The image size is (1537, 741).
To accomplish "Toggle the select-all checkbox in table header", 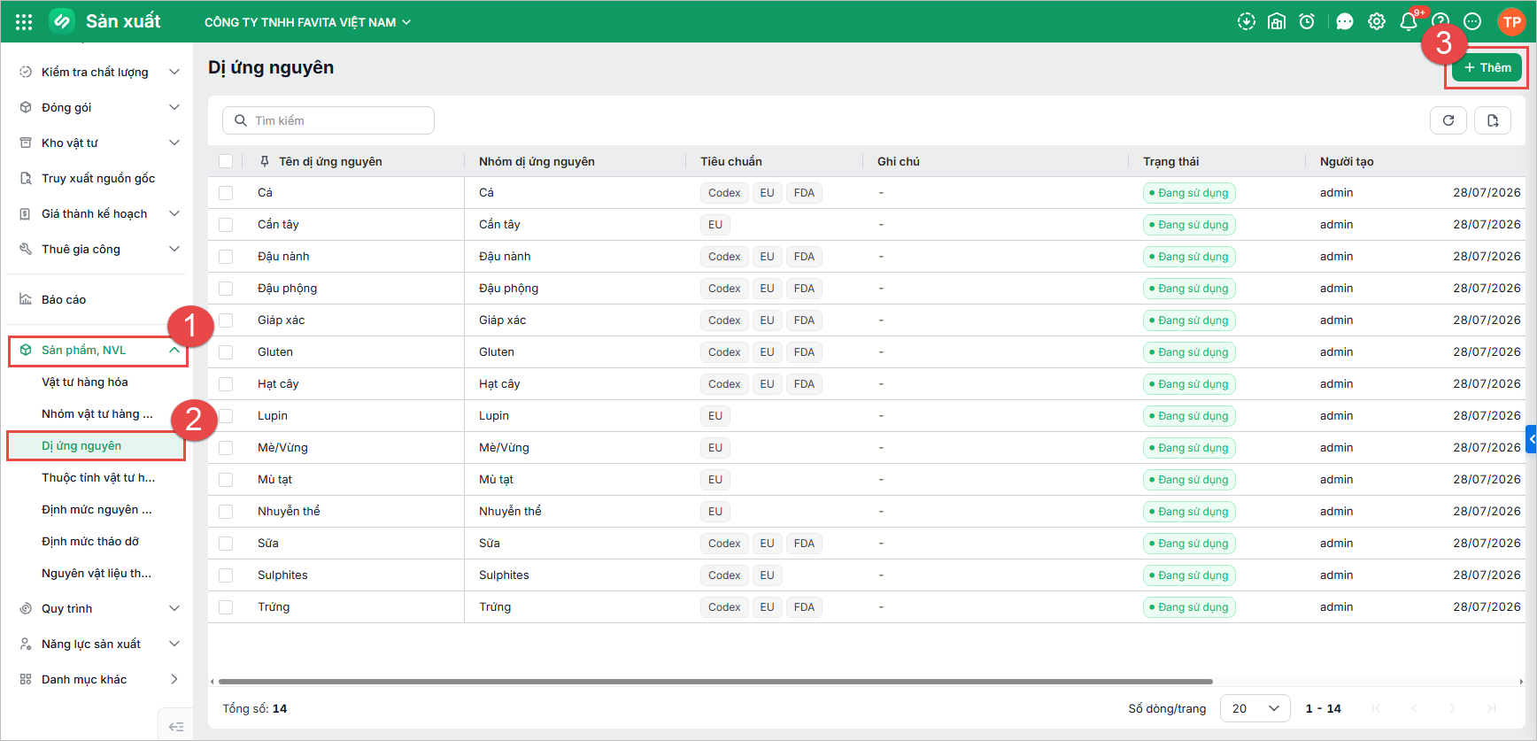I will [x=226, y=161].
